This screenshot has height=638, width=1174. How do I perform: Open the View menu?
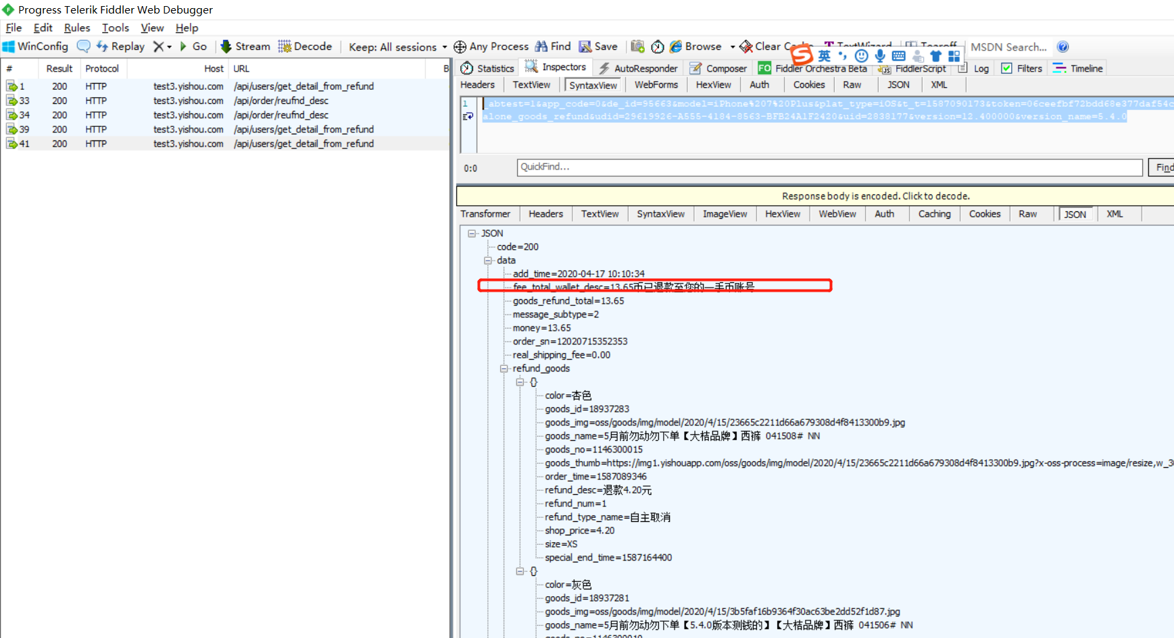coord(152,28)
